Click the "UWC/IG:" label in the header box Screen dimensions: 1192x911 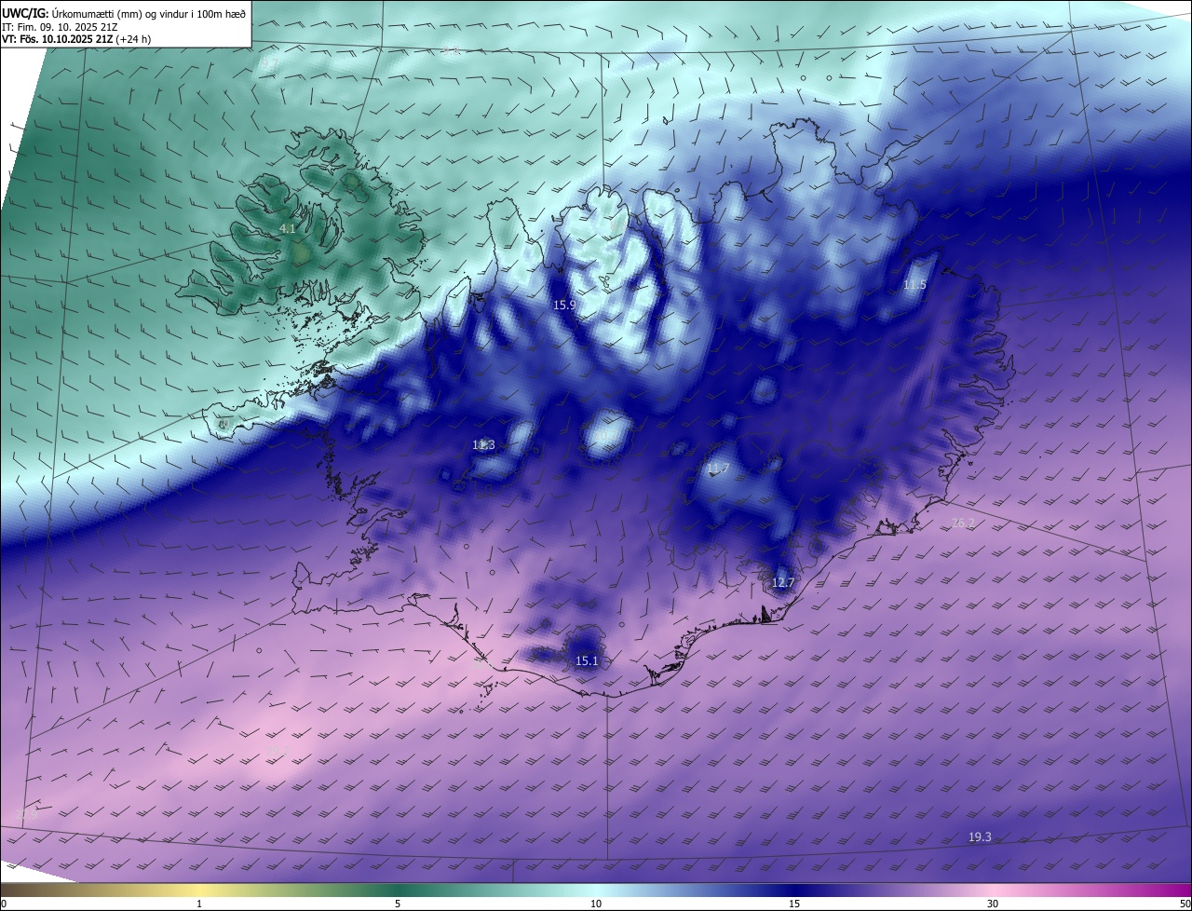[x=25, y=12]
